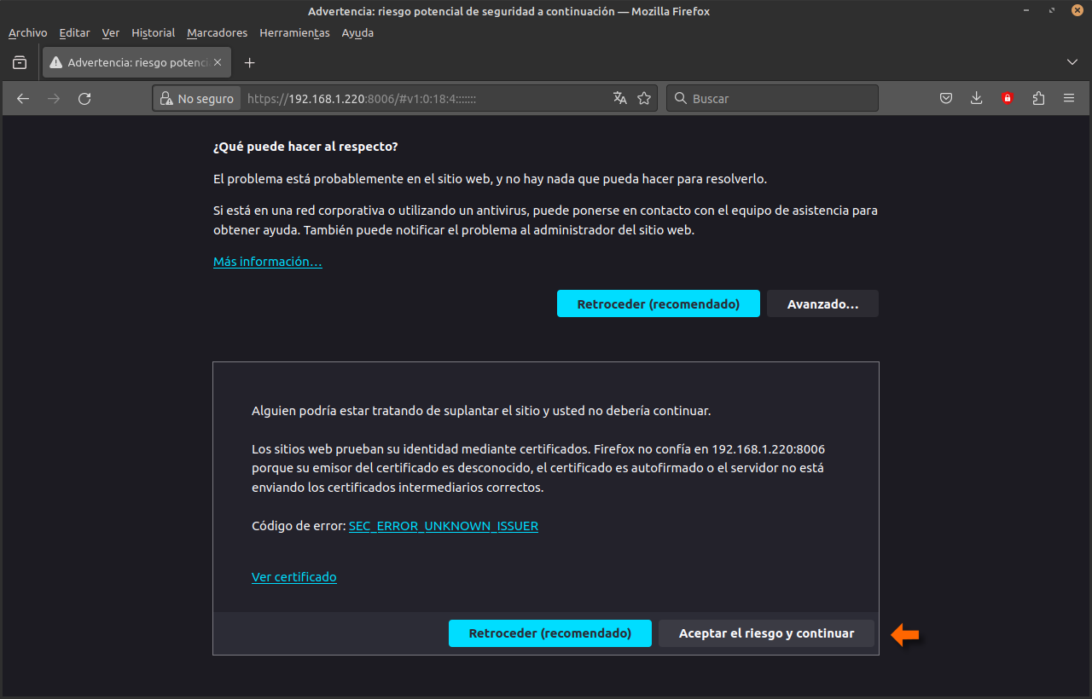Open the Ver menu
The height and width of the screenshot is (699, 1092).
110,32
